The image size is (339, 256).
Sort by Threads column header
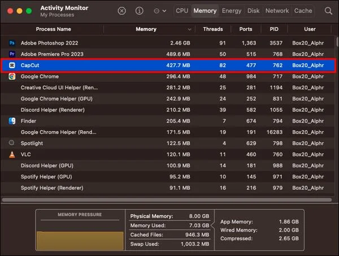[x=213, y=29]
